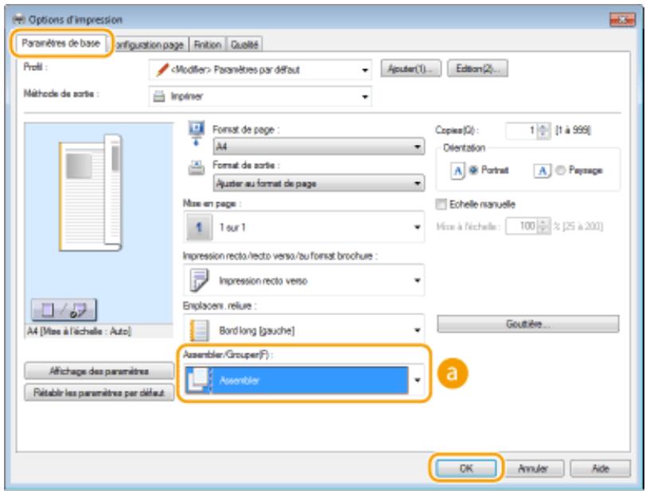
Task: Open the Assembler/Grouper dropdown
Action: tap(304, 380)
